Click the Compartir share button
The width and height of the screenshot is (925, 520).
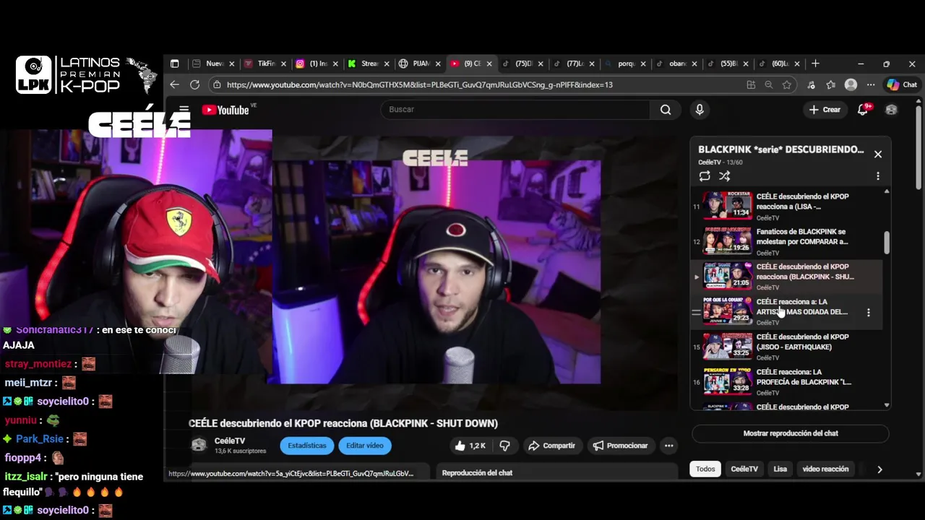pos(551,446)
